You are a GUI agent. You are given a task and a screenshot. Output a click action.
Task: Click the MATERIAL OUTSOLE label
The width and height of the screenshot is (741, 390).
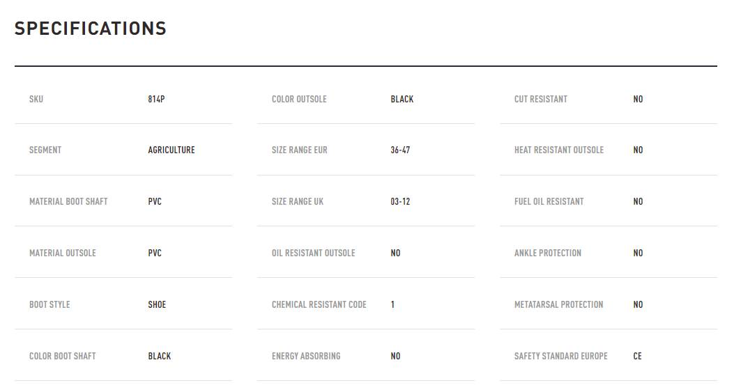click(62, 253)
